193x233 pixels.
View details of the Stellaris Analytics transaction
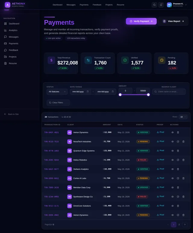[172, 169]
